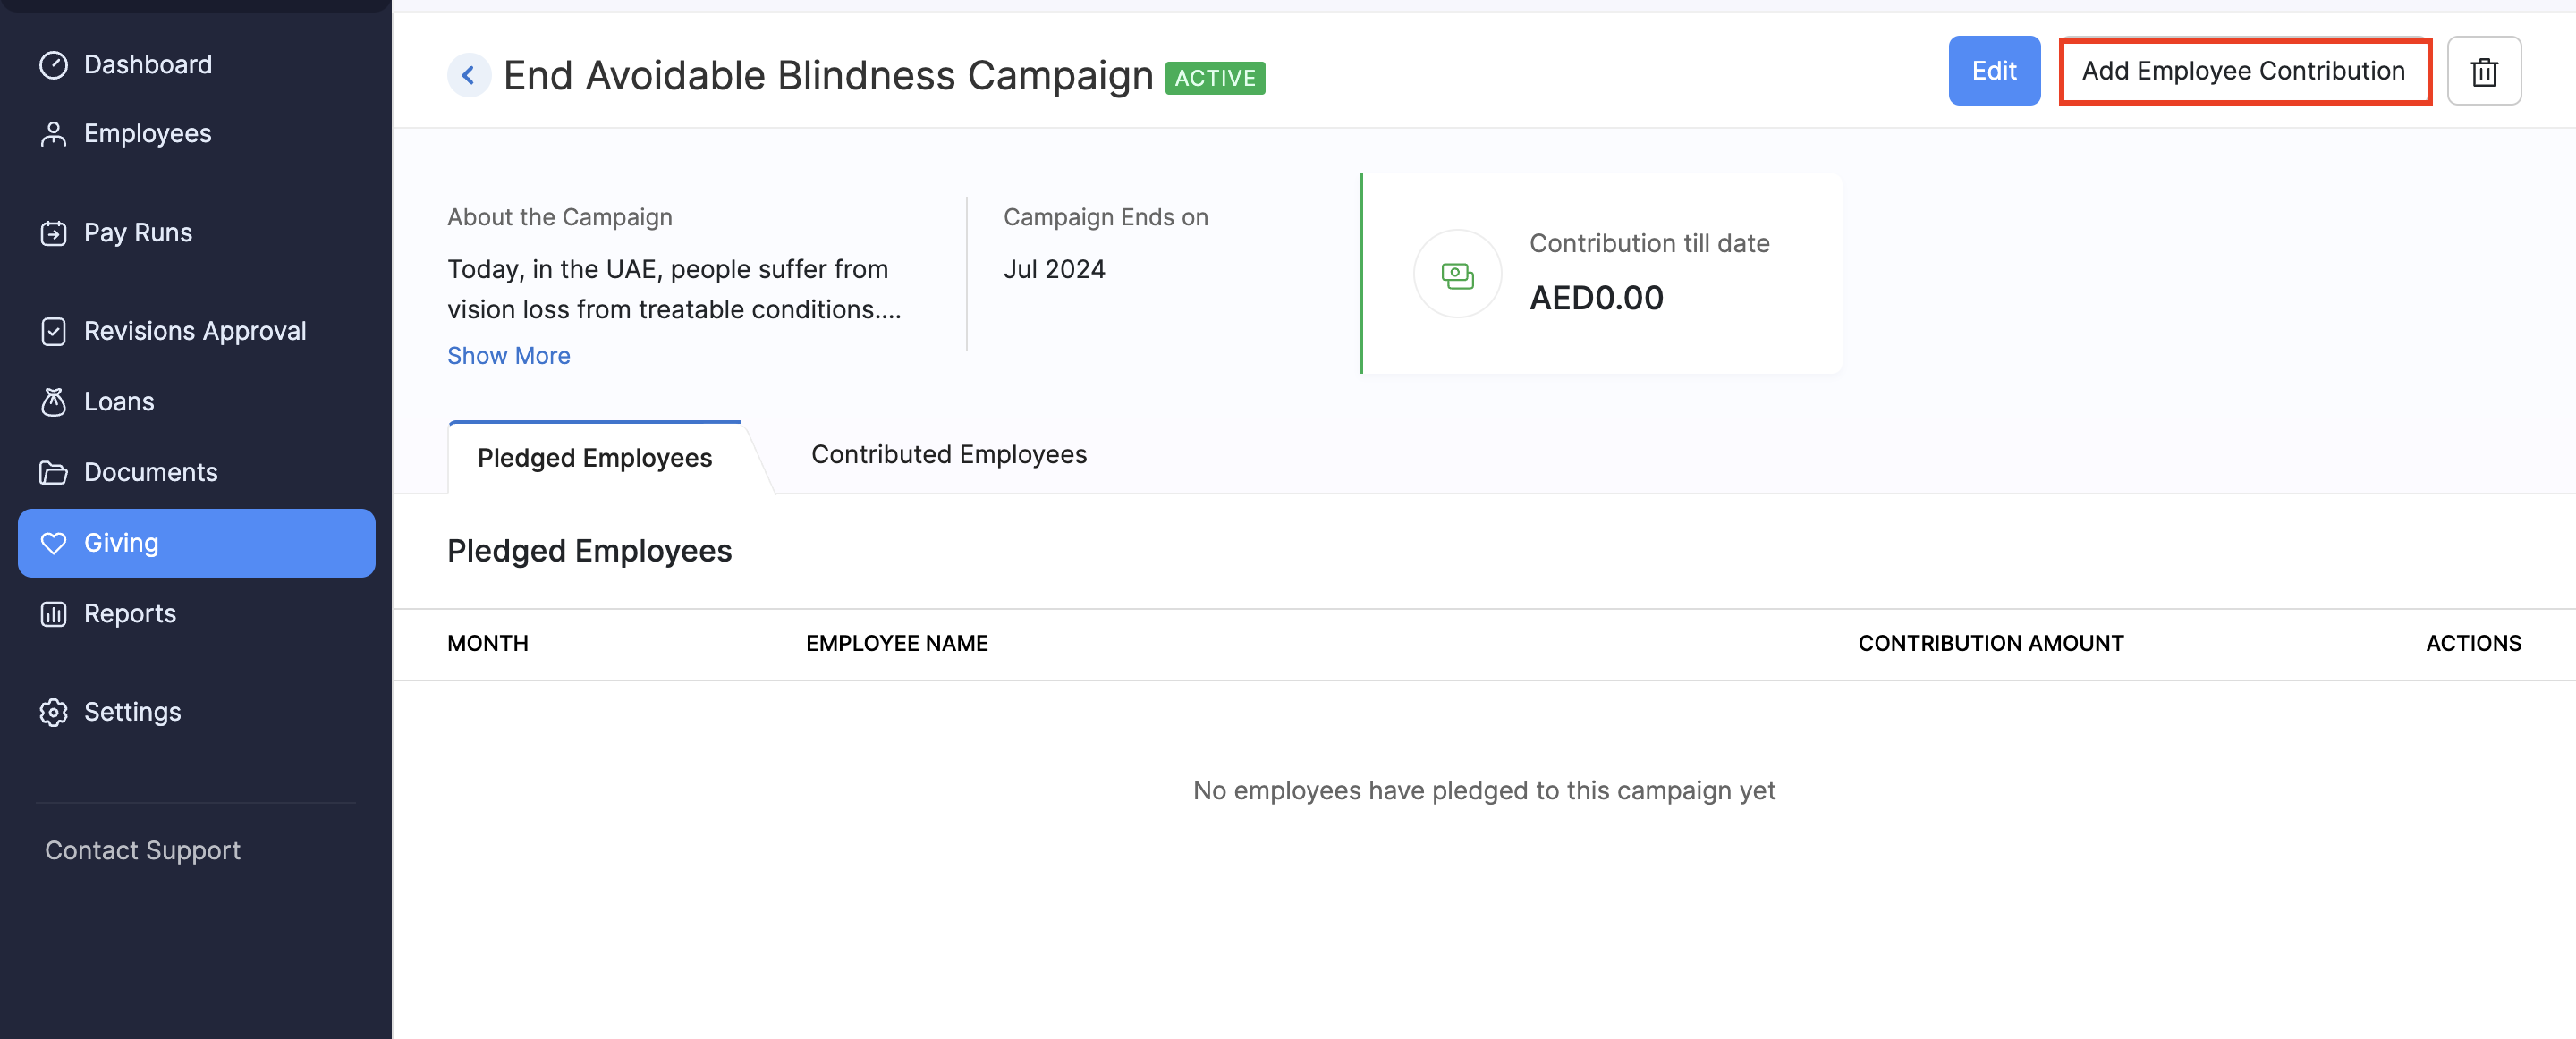
Task: Click the contribution money icon
Action: 1457,275
